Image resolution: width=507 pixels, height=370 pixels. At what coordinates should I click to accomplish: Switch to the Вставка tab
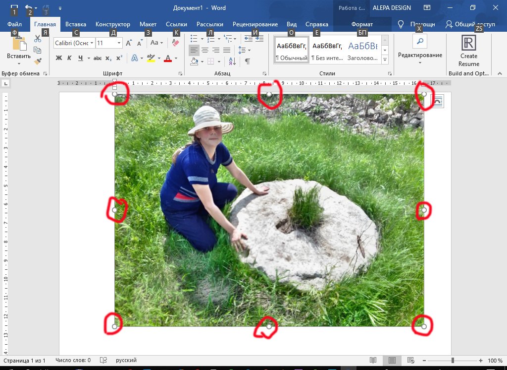point(76,24)
